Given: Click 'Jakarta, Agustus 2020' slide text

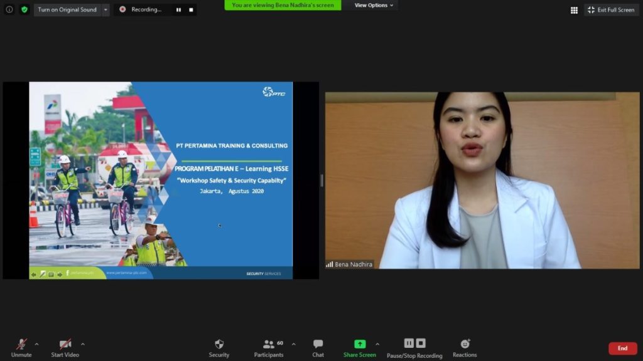Looking at the screenshot, I should click(x=232, y=191).
